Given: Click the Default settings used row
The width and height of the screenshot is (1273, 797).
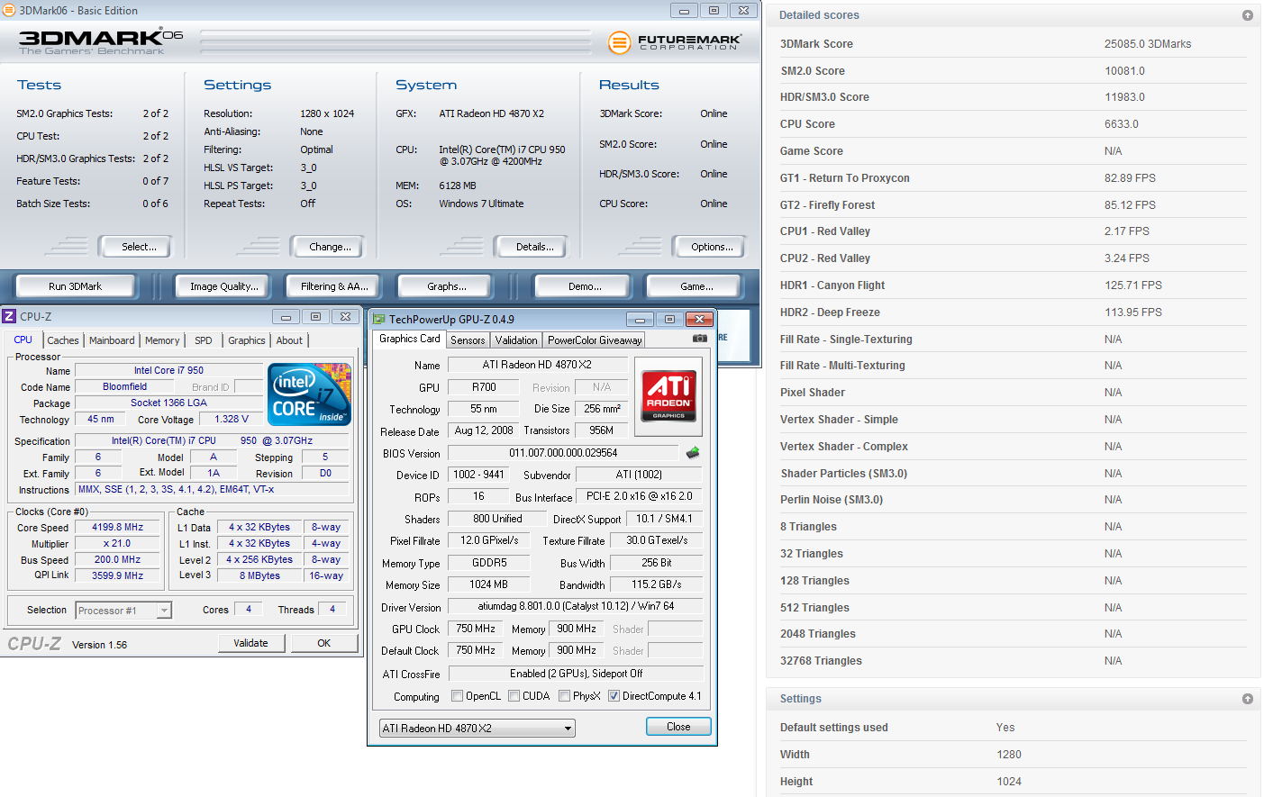Looking at the screenshot, I should tap(1014, 728).
